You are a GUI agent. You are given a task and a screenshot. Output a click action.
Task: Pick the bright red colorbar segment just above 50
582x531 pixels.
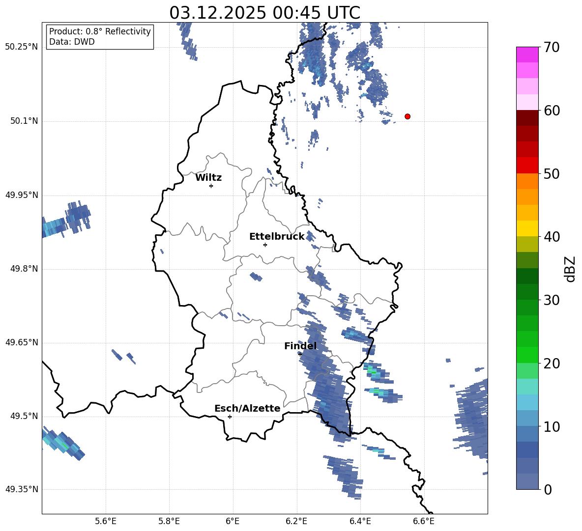click(527, 166)
